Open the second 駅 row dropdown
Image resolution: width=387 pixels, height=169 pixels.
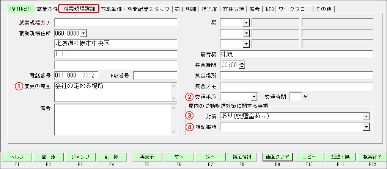246,33
